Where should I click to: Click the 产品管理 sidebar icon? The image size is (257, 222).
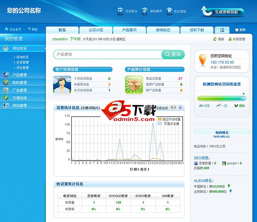6,75
